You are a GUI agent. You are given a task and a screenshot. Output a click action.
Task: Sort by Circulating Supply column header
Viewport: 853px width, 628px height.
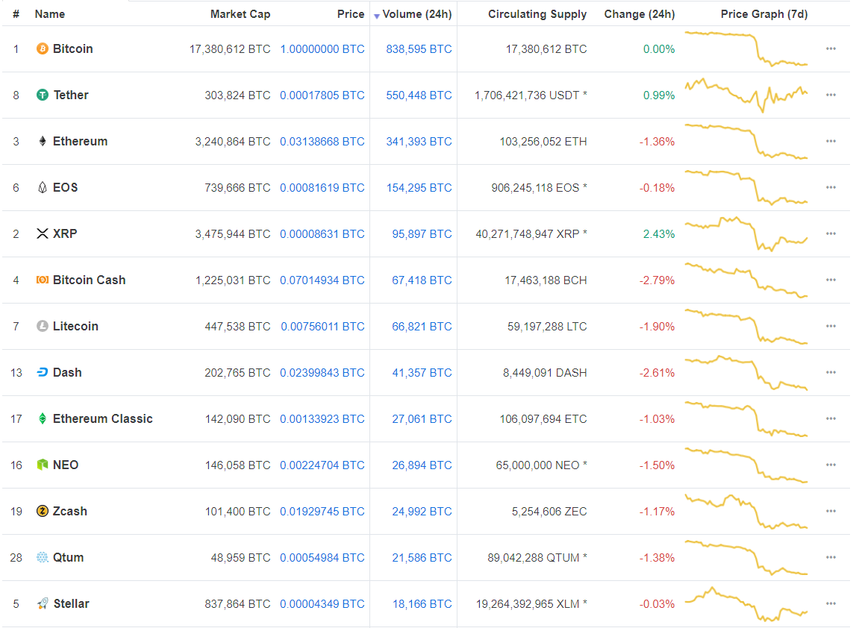point(537,14)
